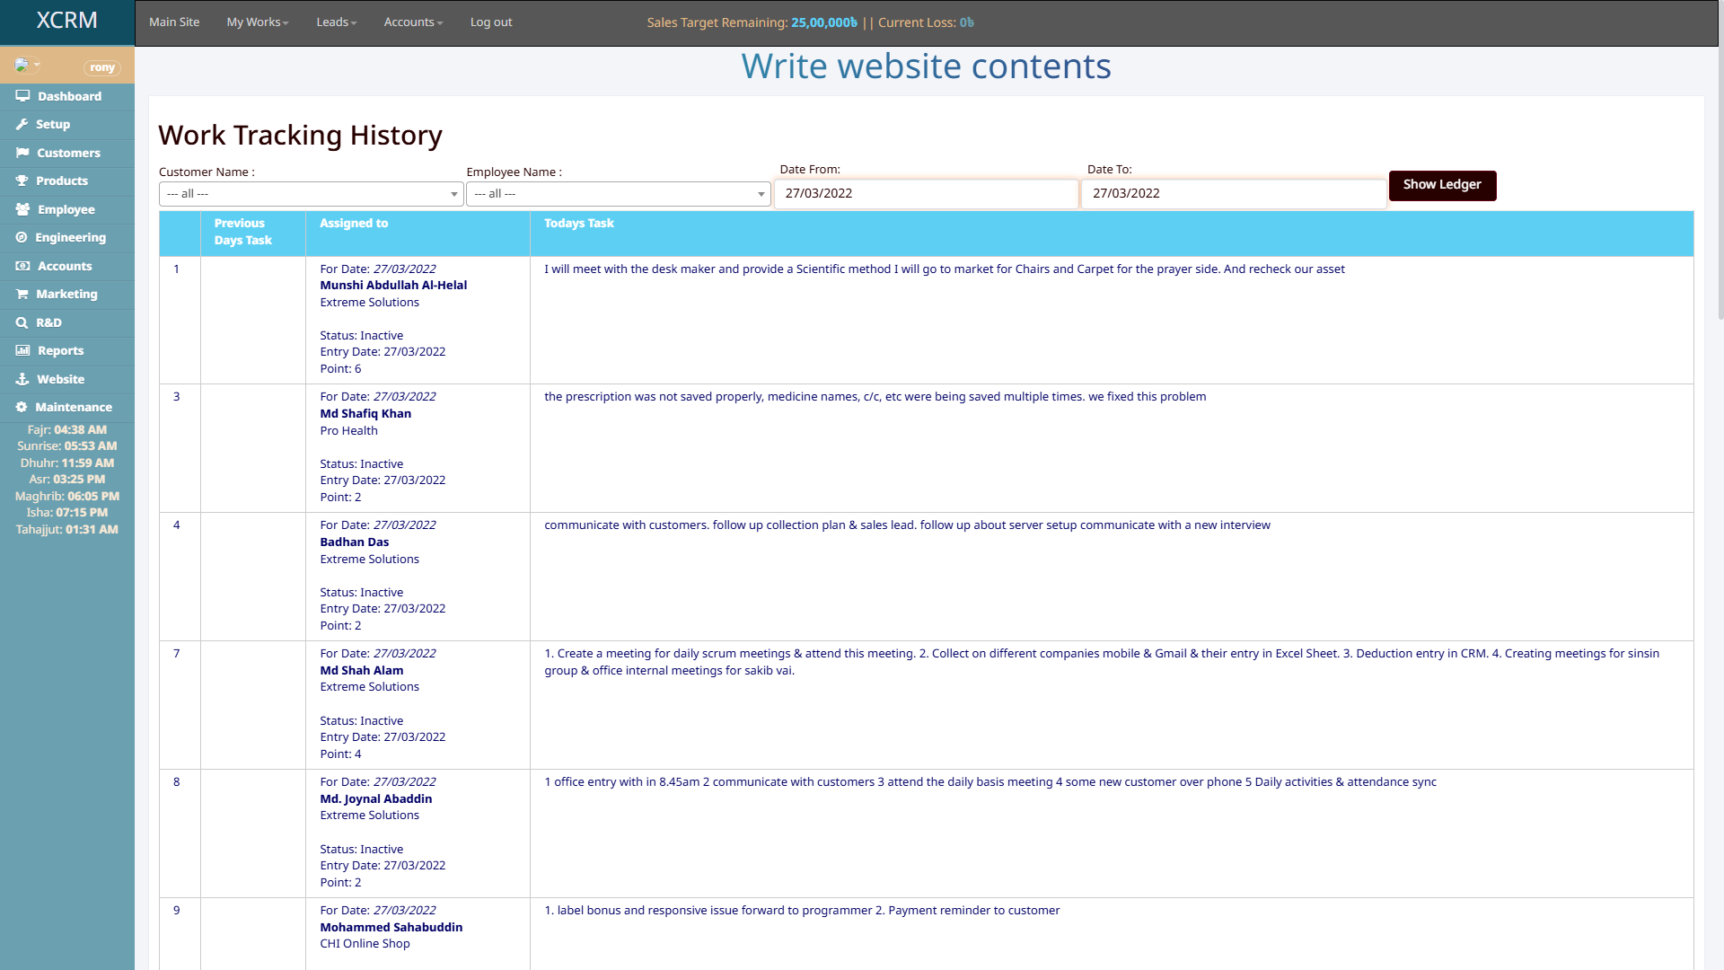Image resolution: width=1724 pixels, height=970 pixels.
Task: Expand the Customer Name dropdown
Action: click(310, 194)
